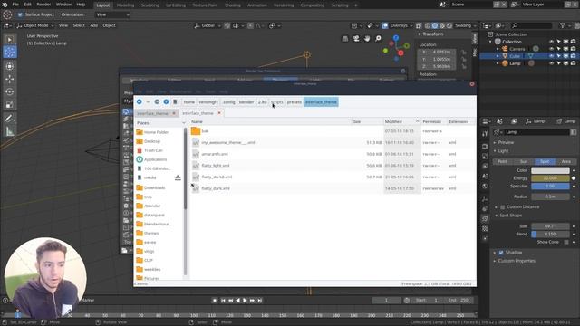Open the Overlays options dropdown arrow
The image size is (580, 326).
[411, 25]
